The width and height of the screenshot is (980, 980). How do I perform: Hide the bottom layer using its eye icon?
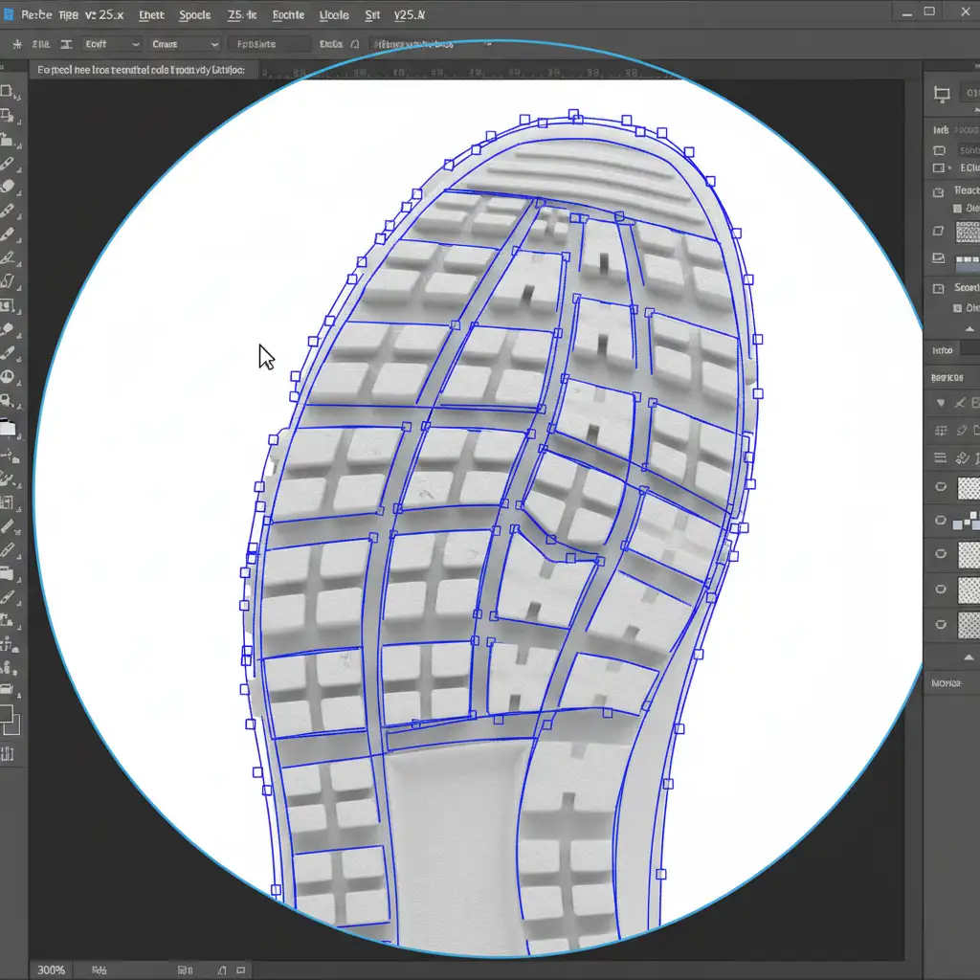tap(941, 624)
